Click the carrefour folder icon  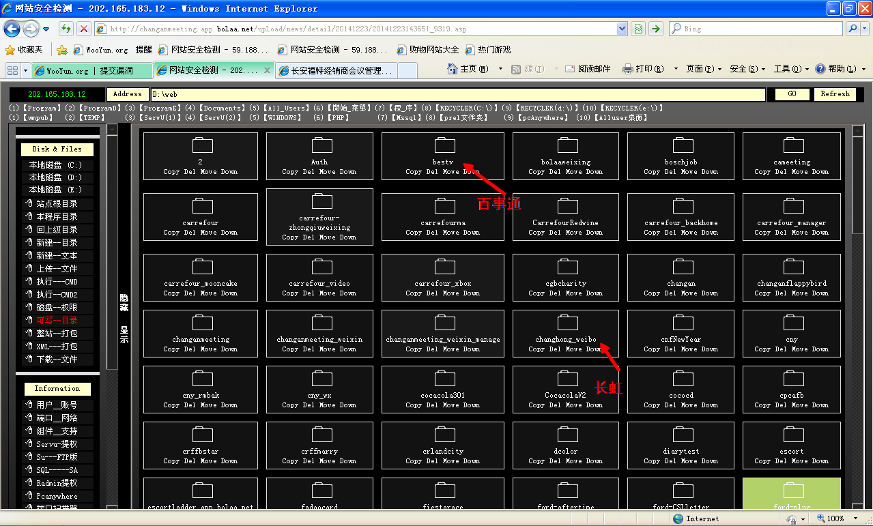click(x=203, y=205)
